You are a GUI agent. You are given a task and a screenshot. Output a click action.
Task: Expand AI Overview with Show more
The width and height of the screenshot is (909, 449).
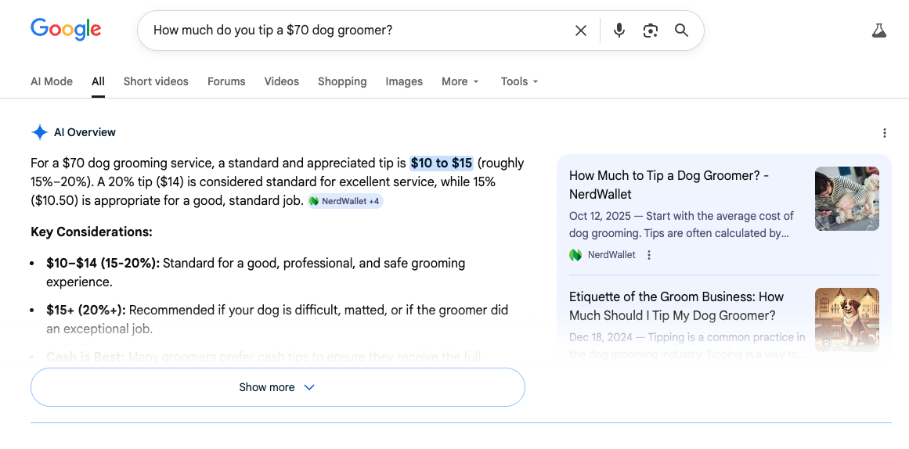[x=277, y=387]
